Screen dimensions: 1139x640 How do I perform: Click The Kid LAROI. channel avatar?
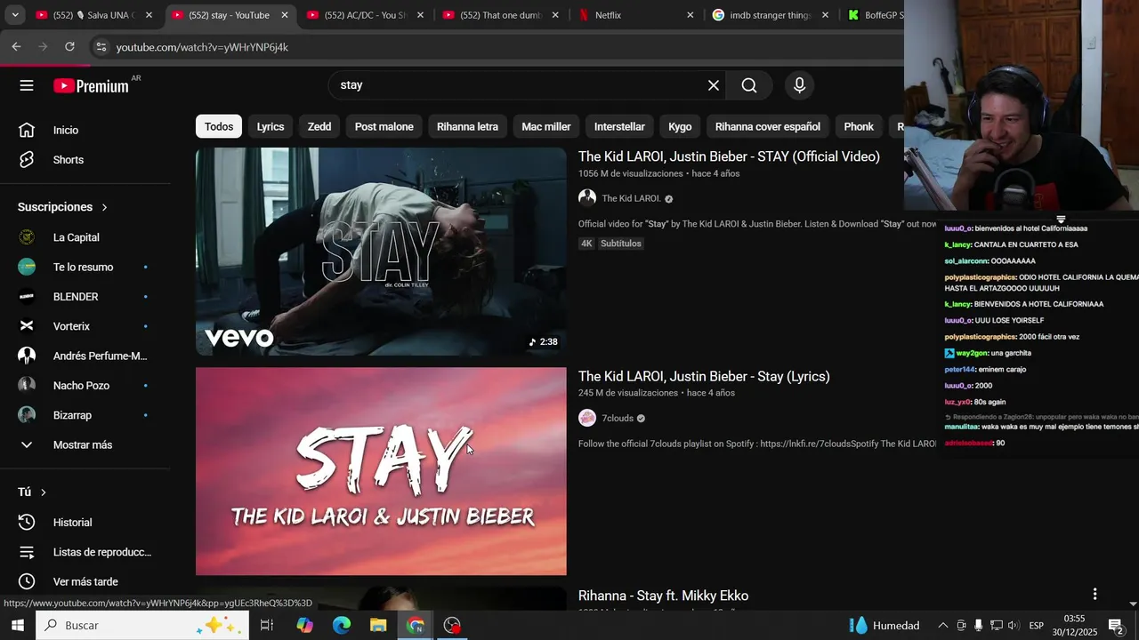click(587, 198)
